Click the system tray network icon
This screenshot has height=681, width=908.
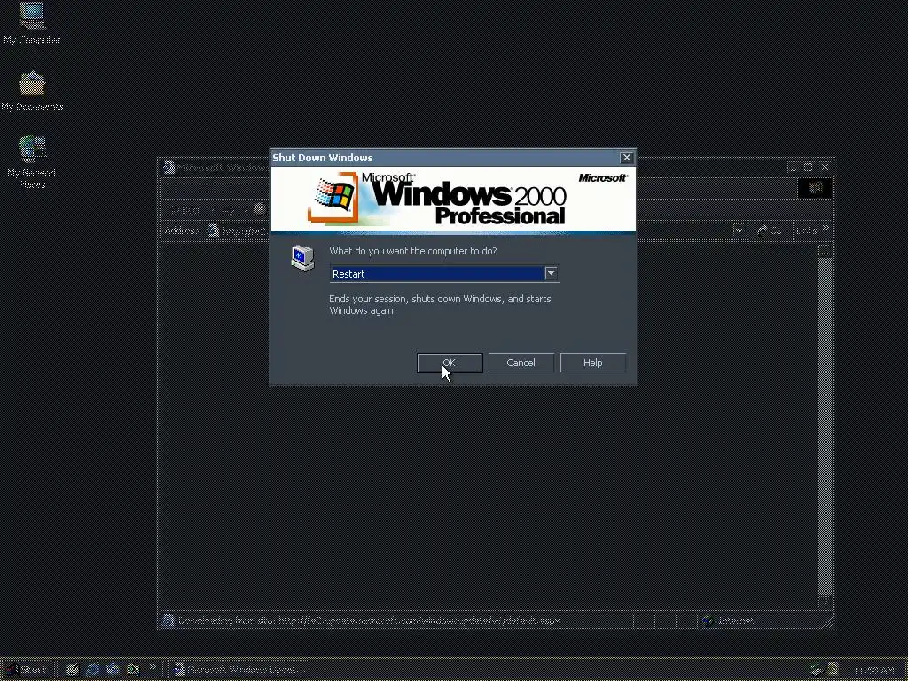817,669
